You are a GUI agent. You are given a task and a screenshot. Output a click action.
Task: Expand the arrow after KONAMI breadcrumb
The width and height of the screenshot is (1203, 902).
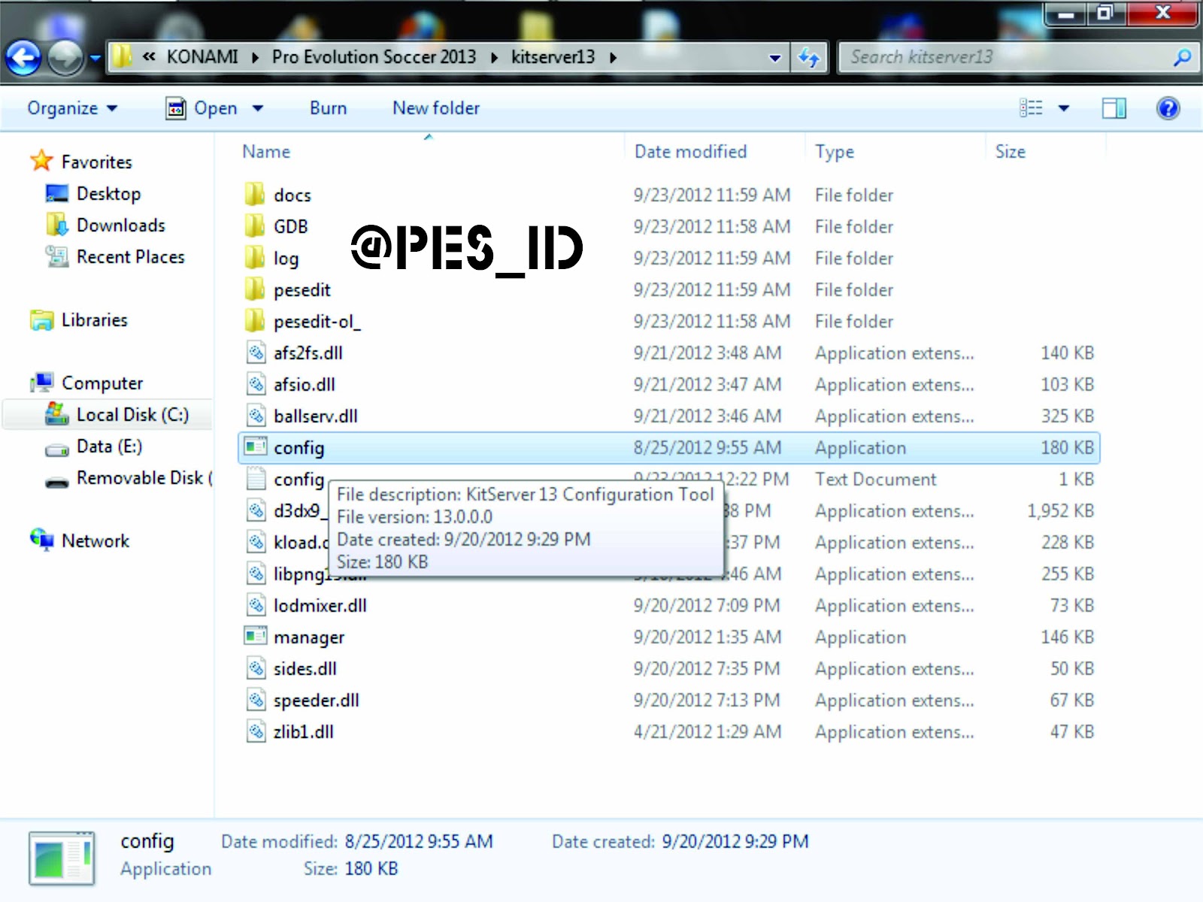coord(256,58)
